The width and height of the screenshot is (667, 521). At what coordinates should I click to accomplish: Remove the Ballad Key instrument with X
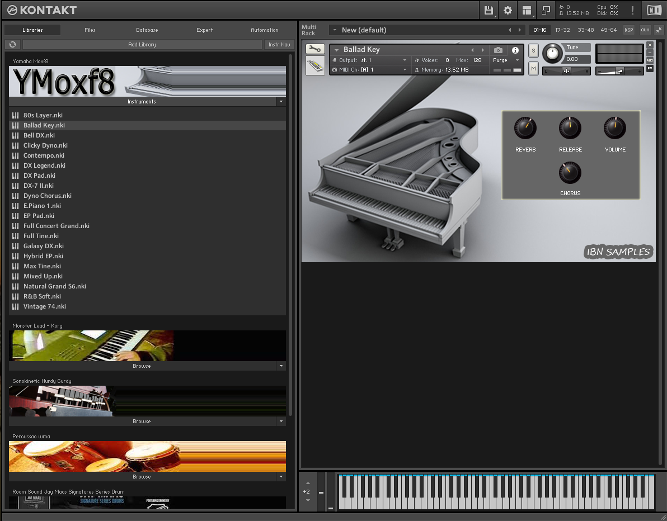[x=650, y=45]
